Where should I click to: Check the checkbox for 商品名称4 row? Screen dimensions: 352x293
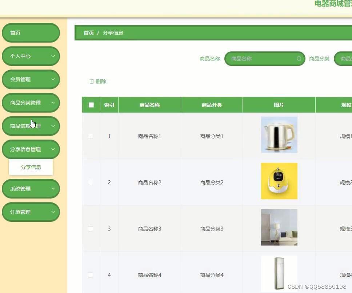click(91, 275)
